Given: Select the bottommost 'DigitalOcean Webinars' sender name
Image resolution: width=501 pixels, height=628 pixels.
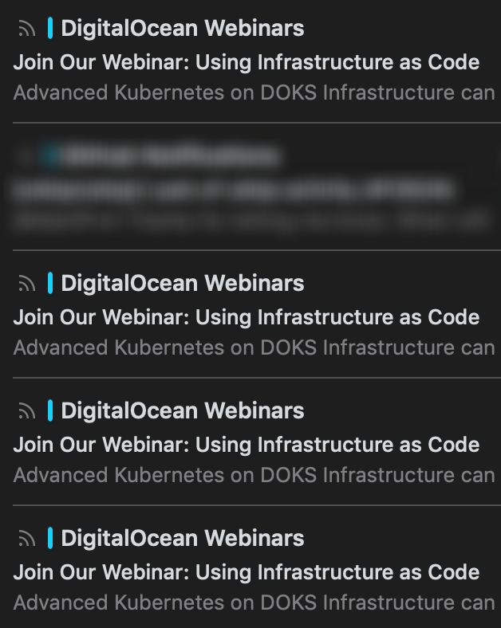Looking at the screenshot, I should click(183, 538).
